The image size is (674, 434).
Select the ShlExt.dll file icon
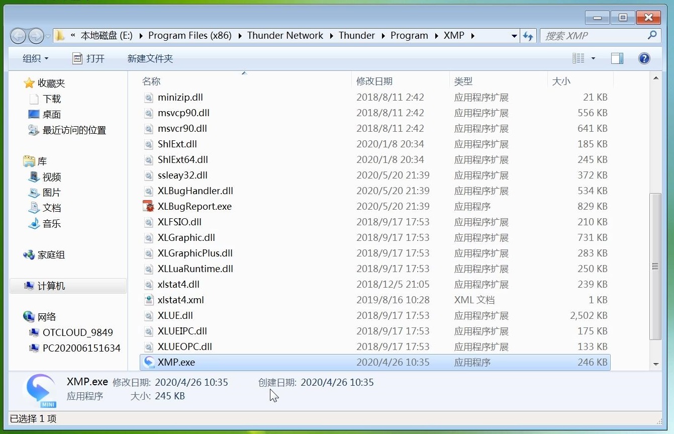[x=149, y=144]
